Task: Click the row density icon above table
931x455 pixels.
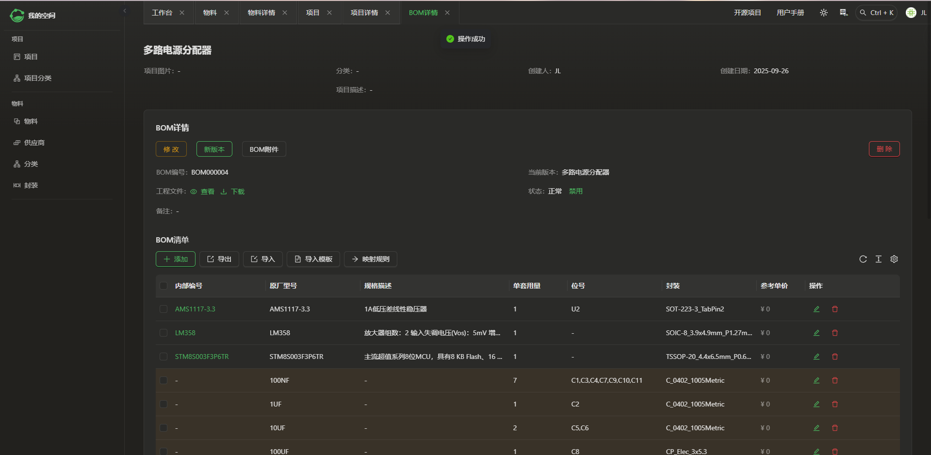Action: 878,259
